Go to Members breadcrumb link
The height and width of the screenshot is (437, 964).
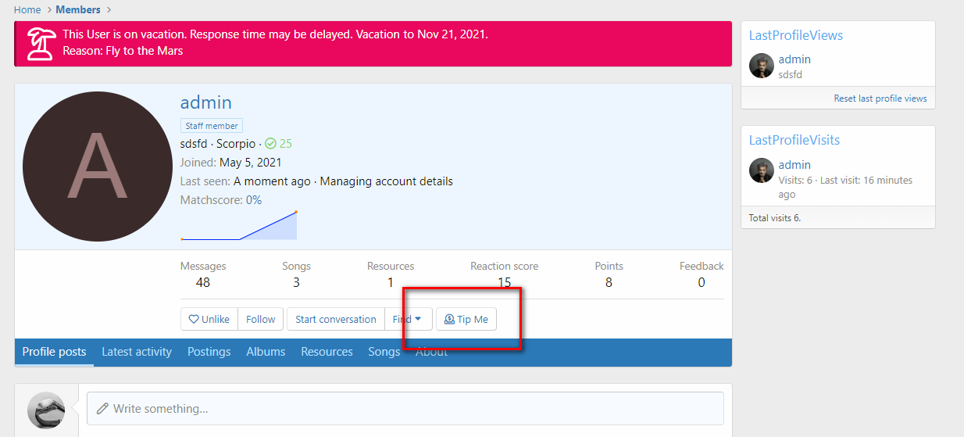(x=78, y=9)
